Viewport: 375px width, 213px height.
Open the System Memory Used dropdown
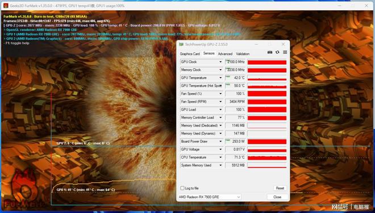coord(220,165)
